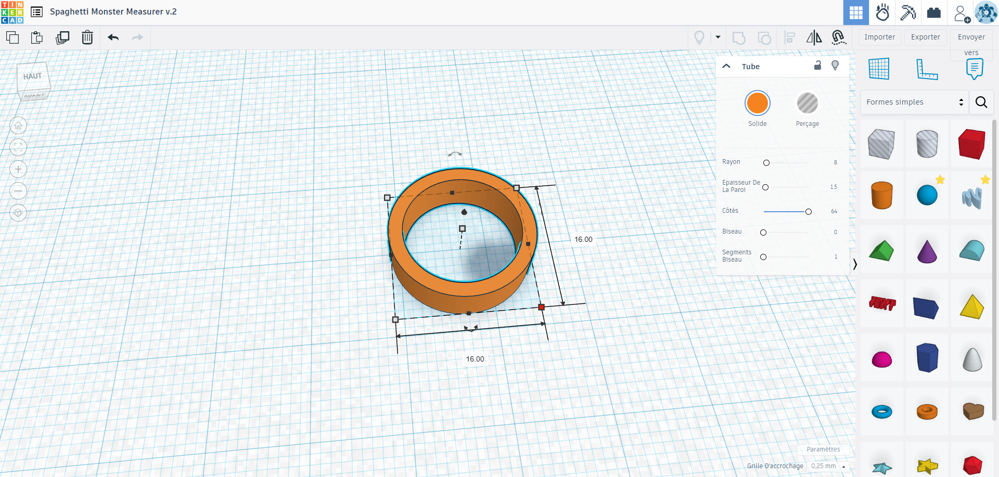Click the Duplicate and repeat icon

(x=62, y=37)
